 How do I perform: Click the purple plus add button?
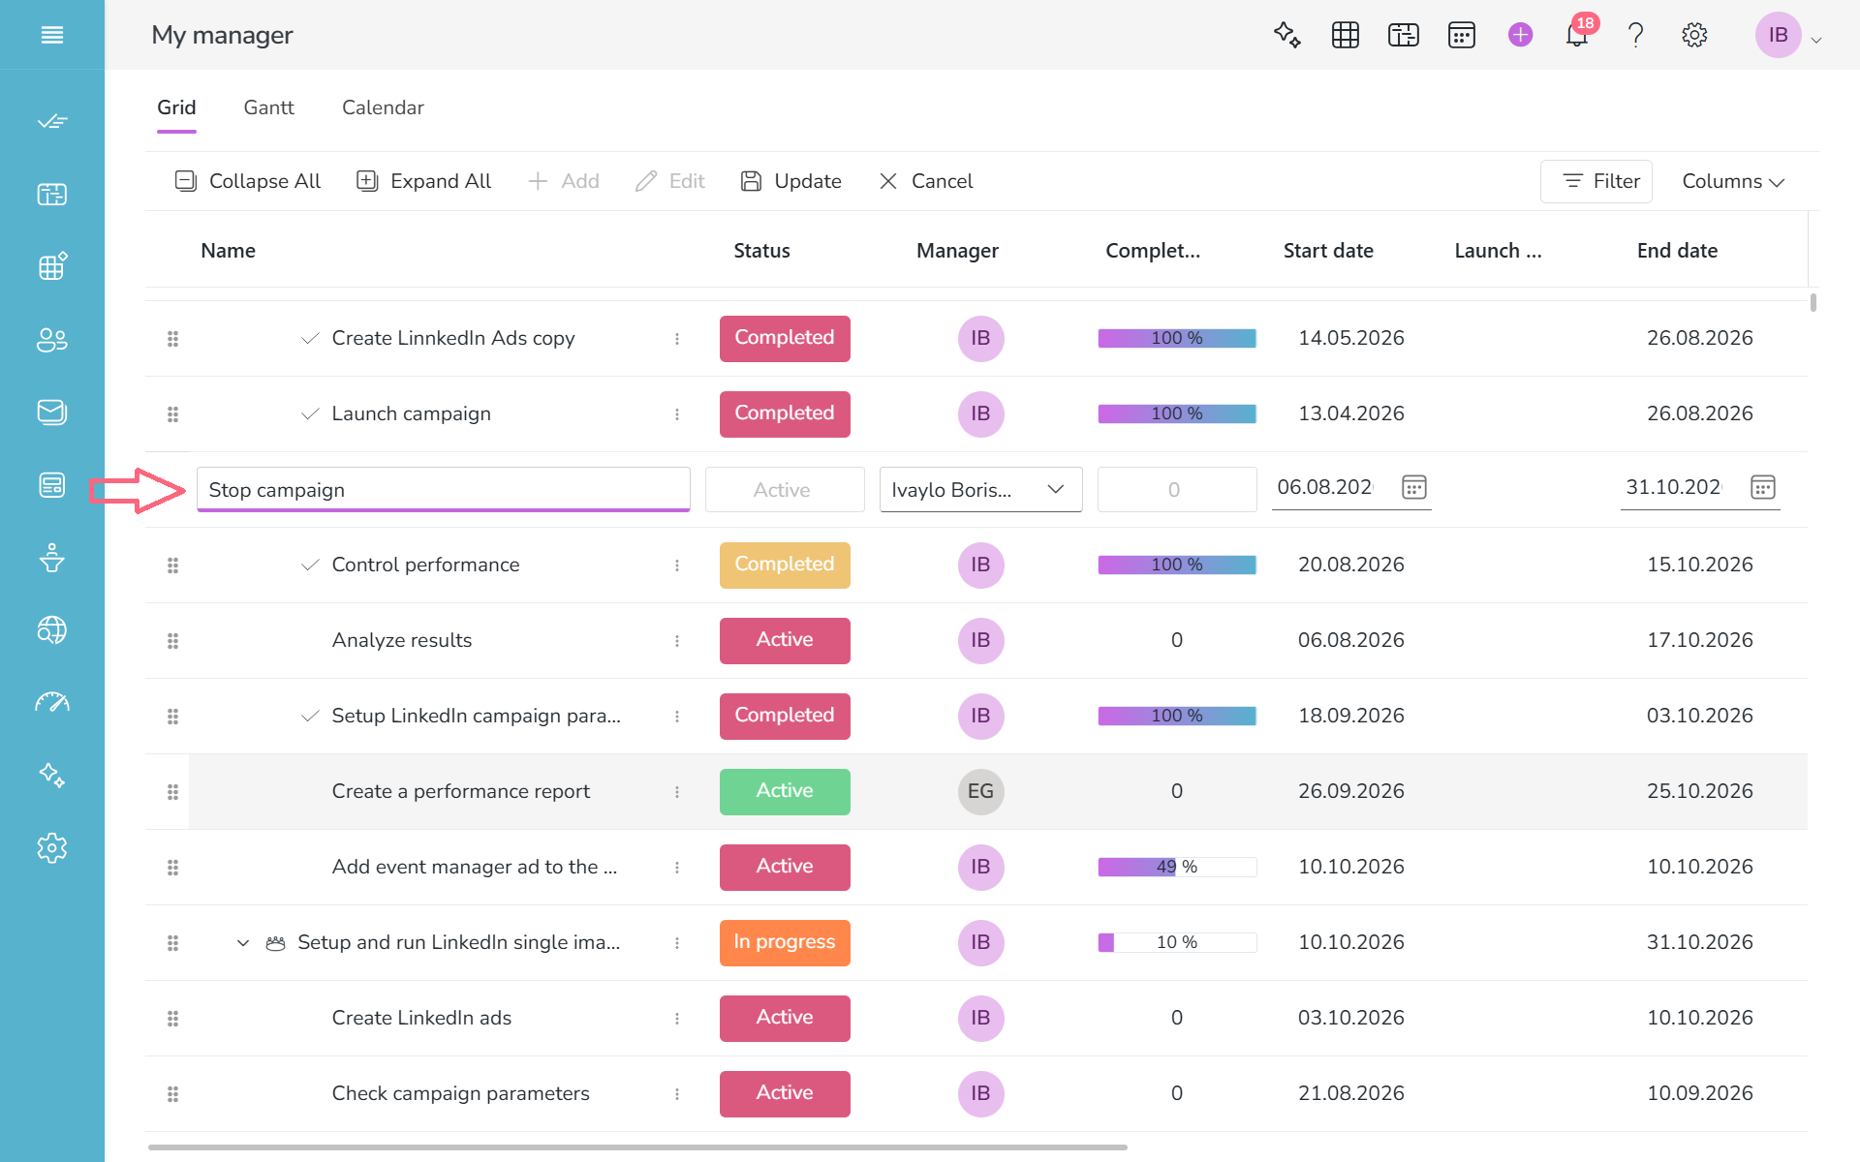click(1520, 35)
